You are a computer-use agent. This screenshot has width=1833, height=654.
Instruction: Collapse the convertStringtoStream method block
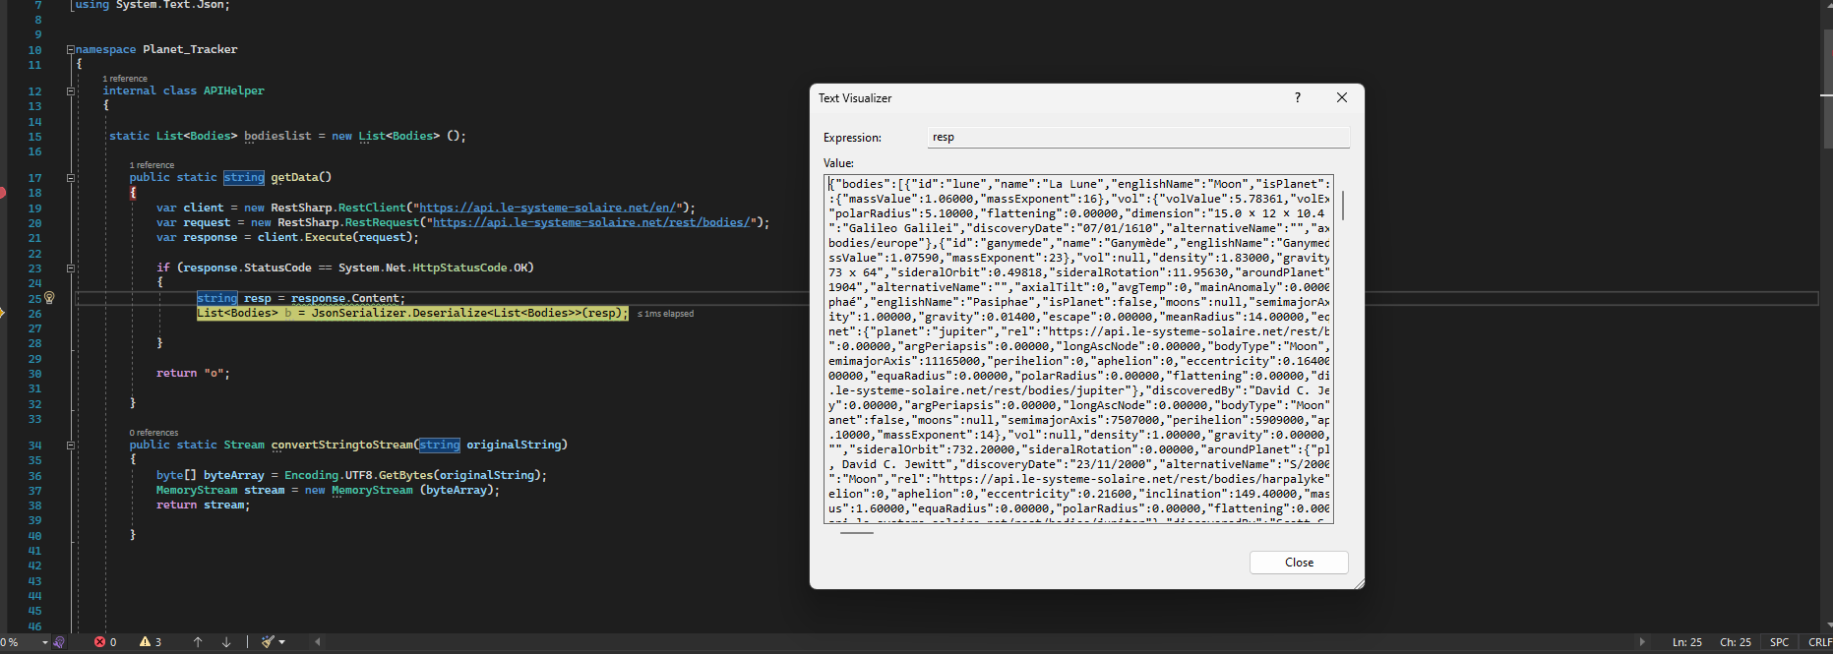71,446
